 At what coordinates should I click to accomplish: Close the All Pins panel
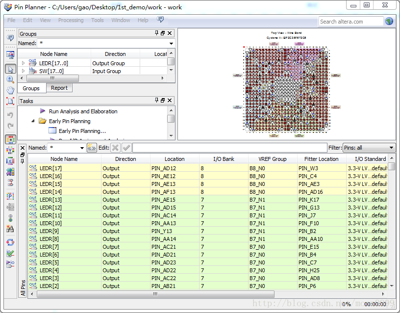(23, 148)
